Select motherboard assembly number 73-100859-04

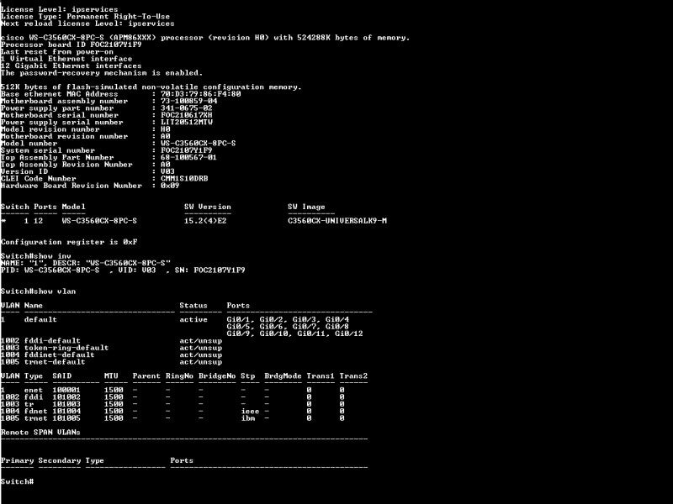(189, 101)
